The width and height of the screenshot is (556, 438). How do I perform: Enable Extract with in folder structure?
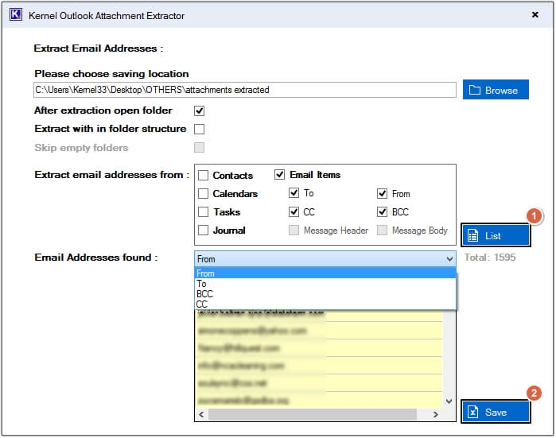coord(200,129)
